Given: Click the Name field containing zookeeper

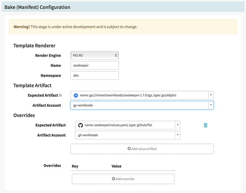Looking at the screenshot, I should [x=94, y=65].
